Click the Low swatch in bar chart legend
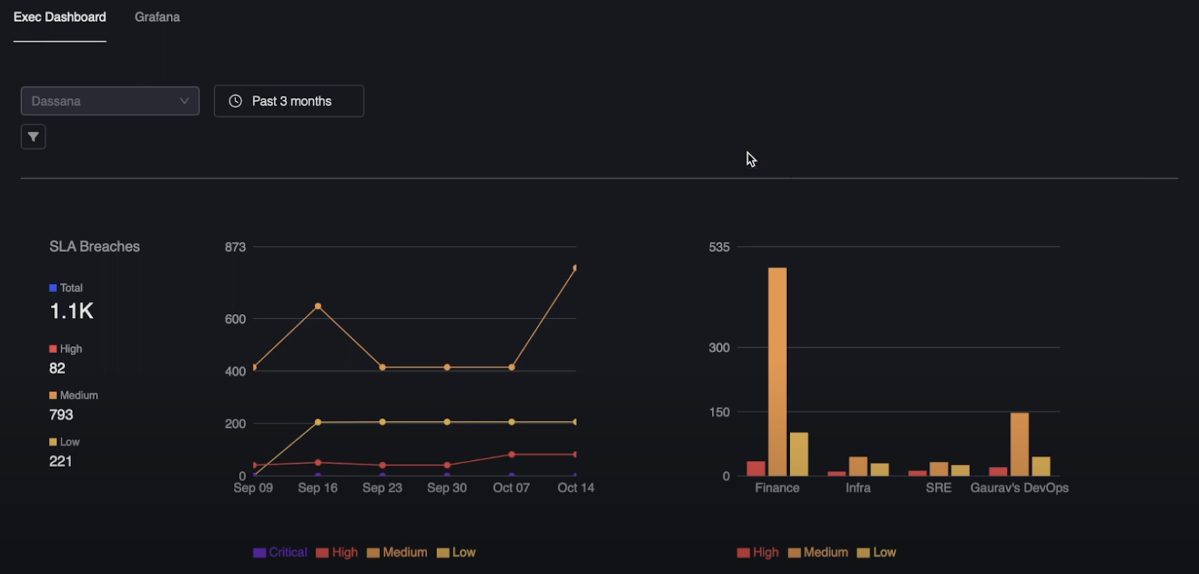Image resolution: width=1199 pixels, height=574 pixels. click(x=863, y=553)
